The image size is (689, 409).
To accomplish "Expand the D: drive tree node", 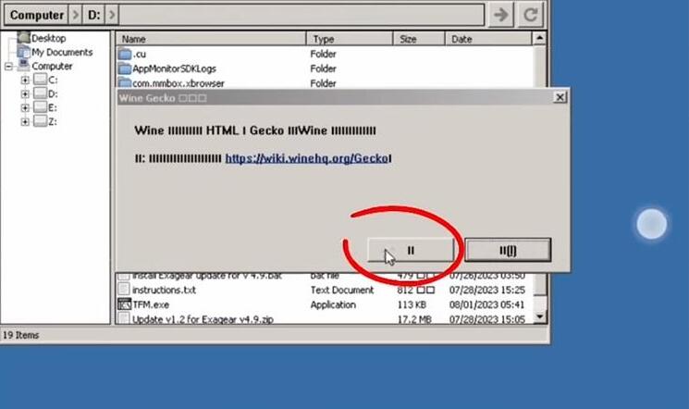I will click(25, 94).
